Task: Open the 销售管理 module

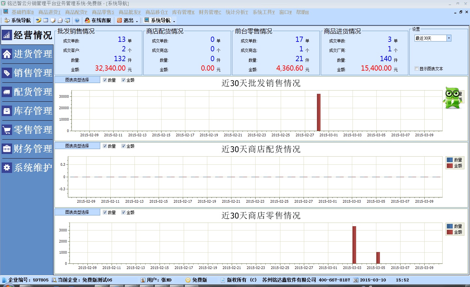Action: (31, 73)
